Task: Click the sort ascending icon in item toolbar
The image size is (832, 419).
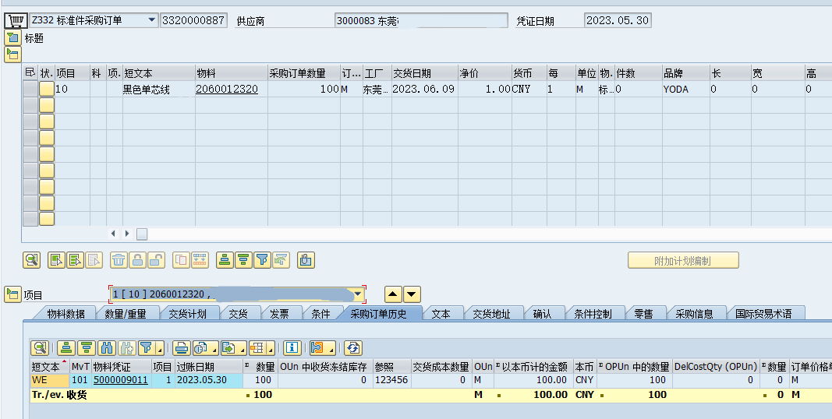Action: pos(225,260)
